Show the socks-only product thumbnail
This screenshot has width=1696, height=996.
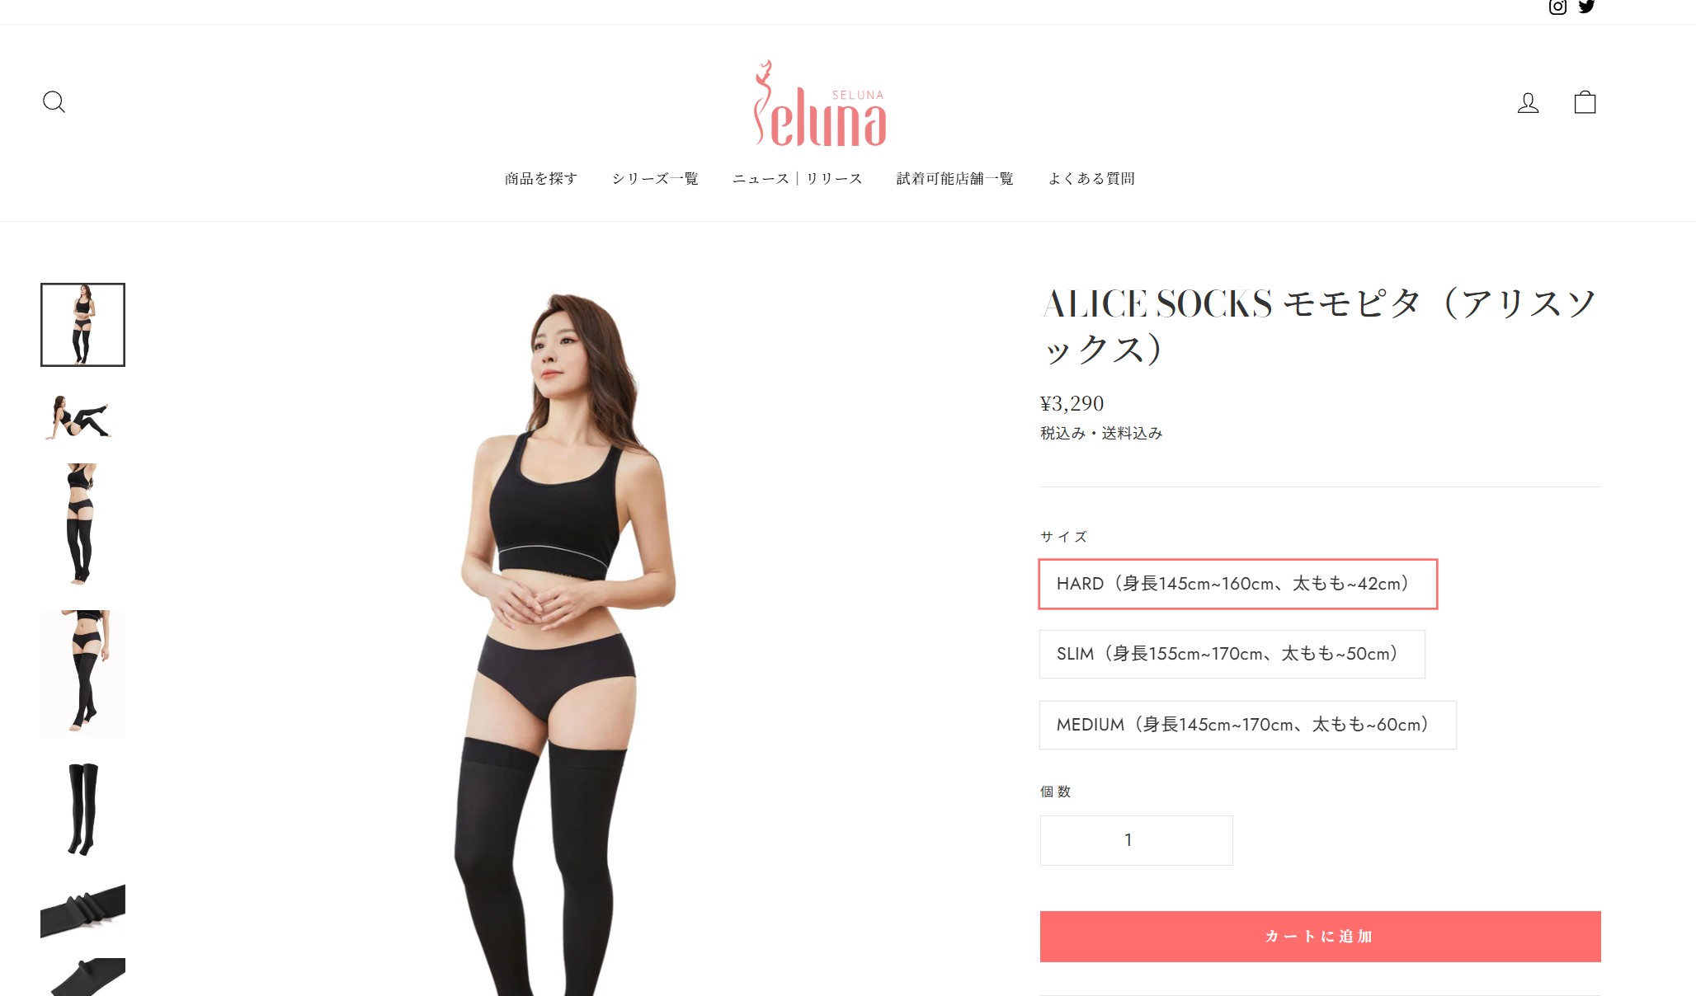pos(82,809)
